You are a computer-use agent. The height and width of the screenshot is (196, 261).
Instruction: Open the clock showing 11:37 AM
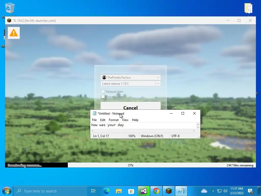coord(237,191)
